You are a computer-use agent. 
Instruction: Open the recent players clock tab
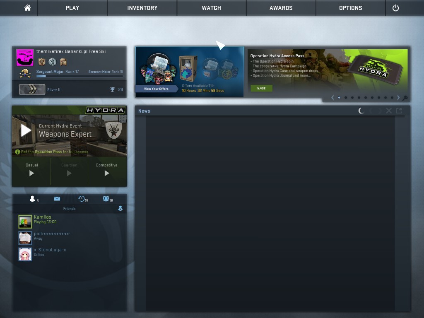pos(82,199)
